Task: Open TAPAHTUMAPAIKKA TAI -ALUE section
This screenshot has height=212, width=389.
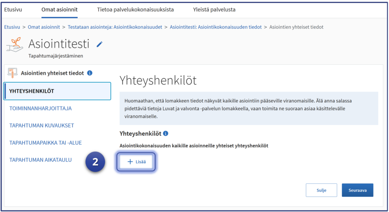Action: tap(45, 143)
